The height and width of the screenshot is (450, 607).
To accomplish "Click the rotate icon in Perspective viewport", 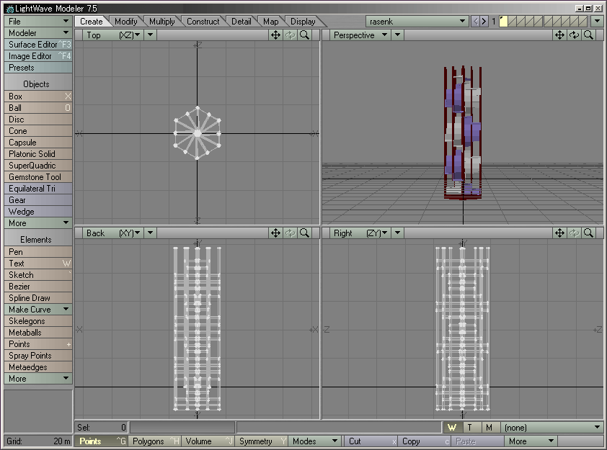I will [574, 35].
